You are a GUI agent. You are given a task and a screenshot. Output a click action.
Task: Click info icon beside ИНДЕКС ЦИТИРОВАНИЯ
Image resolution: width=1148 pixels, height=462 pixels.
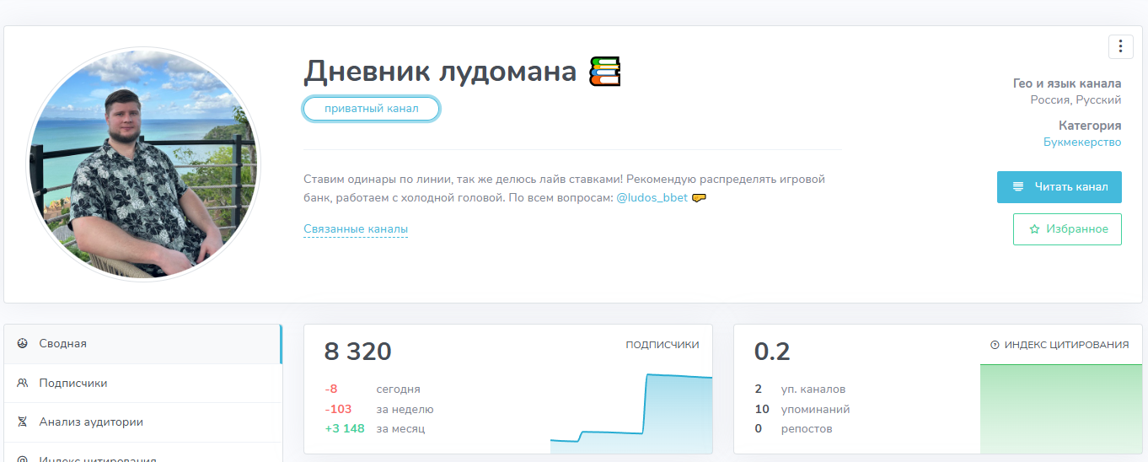pyautogui.click(x=995, y=345)
